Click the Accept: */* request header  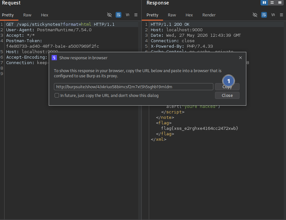pos(20,35)
